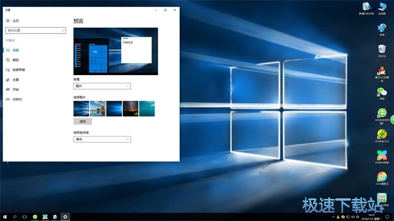The width and height of the screenshot is (394, 221).
Task: Expand the Choose a fit dropdown showing 填充
Action: click(x=102, y=139)
